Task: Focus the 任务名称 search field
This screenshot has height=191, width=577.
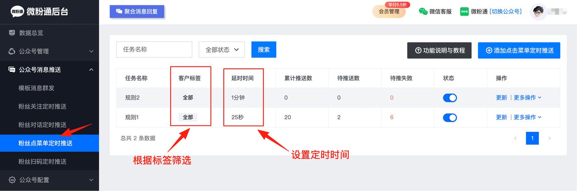Action: coord(154,50)
